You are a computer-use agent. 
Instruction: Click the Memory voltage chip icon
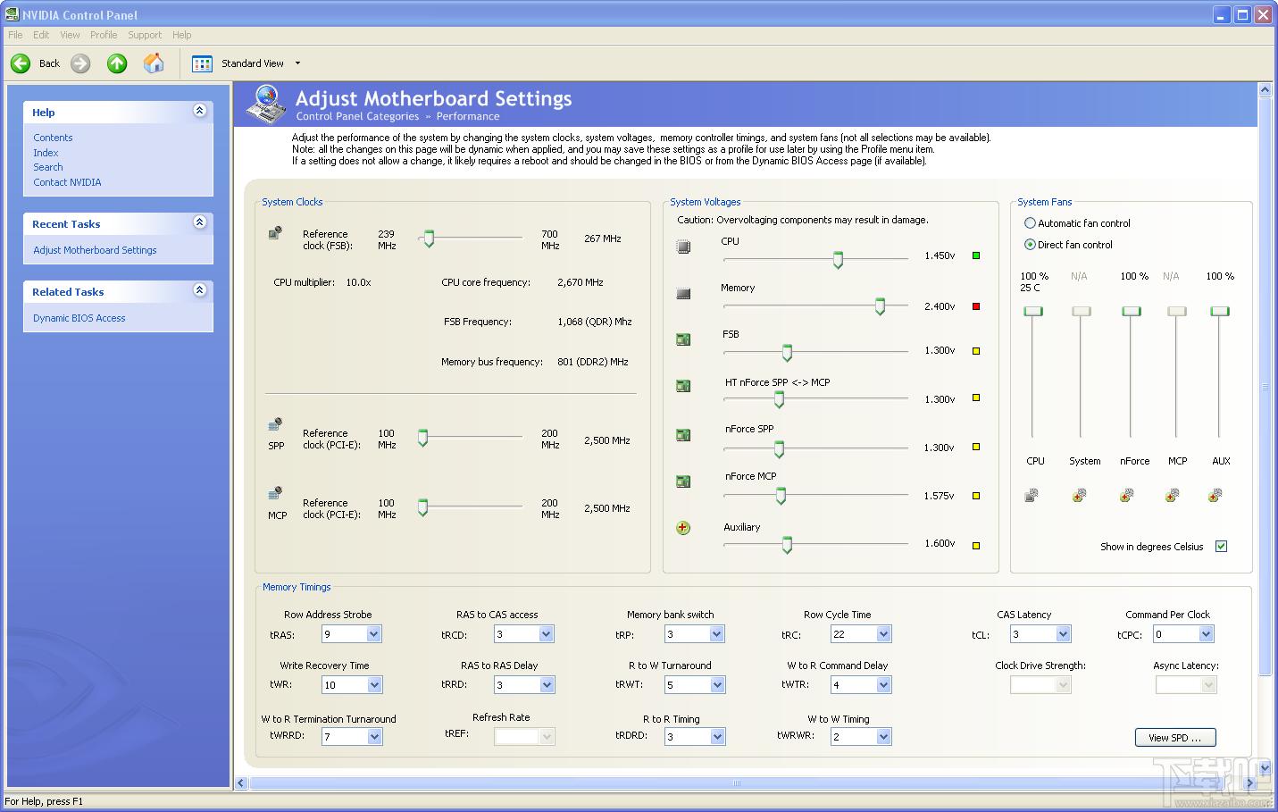[683, 293]
